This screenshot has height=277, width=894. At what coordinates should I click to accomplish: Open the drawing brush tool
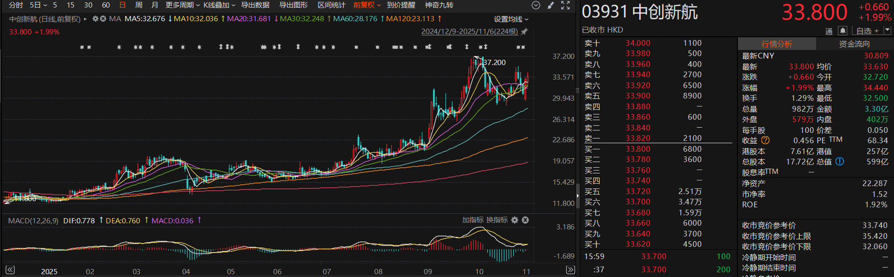551,5
